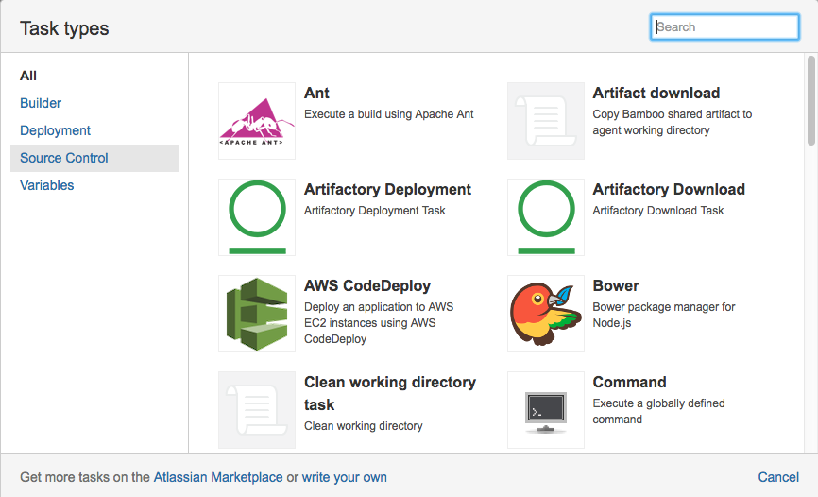Image resolution: width=818 pixels, height=497 pixels.
Task: Click the Artifact download scroll icon
Action: (546, 121)
